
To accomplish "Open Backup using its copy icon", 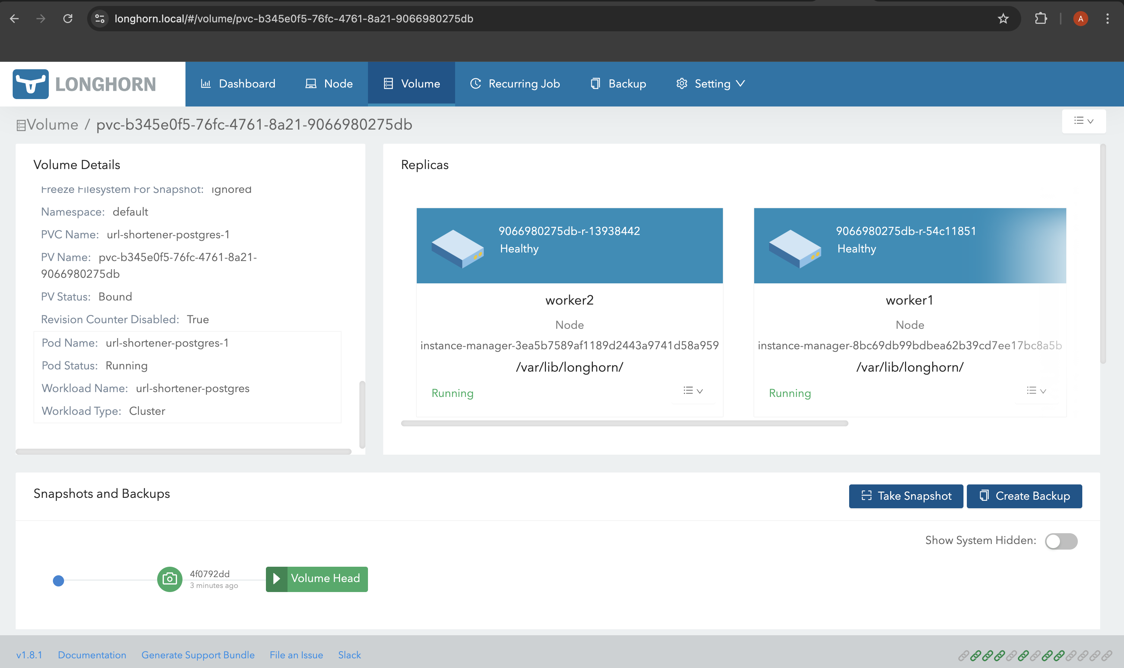I will (x=595, y=83).
